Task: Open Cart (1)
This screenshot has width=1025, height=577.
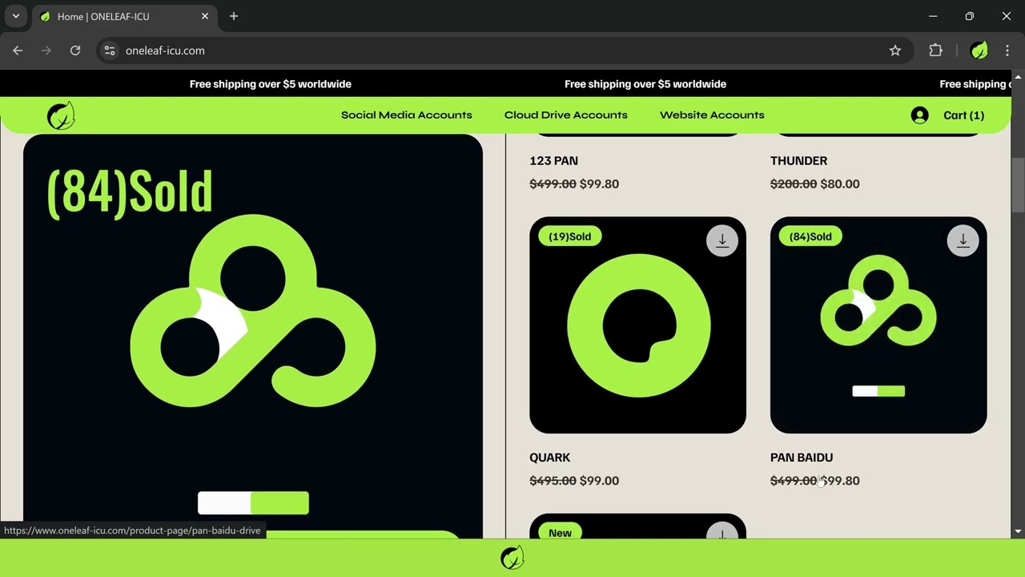Action: [963, 115]
